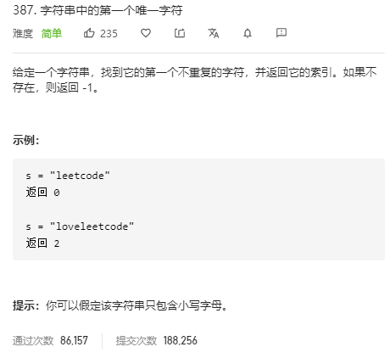
Task: Click the problem title 387
Action: point(97,10)
